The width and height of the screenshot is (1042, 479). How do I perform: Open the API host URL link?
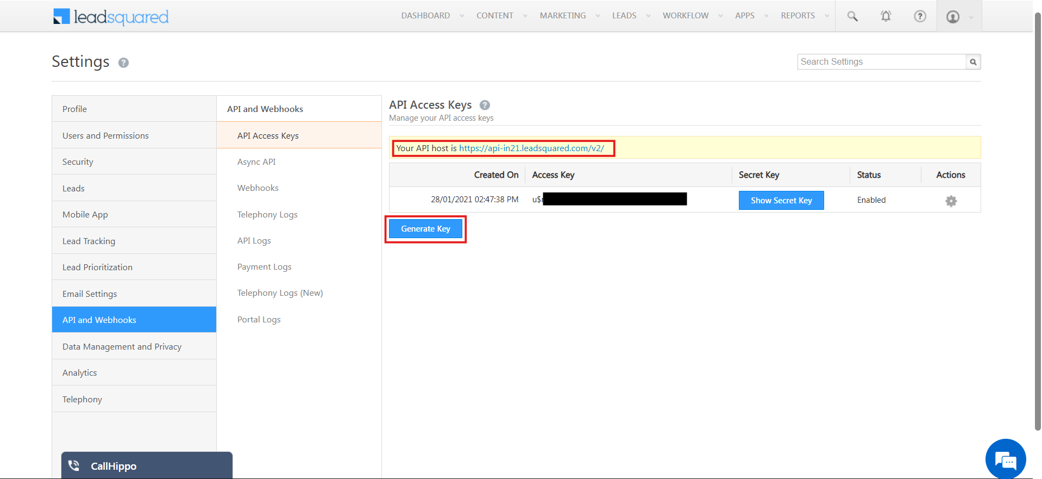pos(531,148)
